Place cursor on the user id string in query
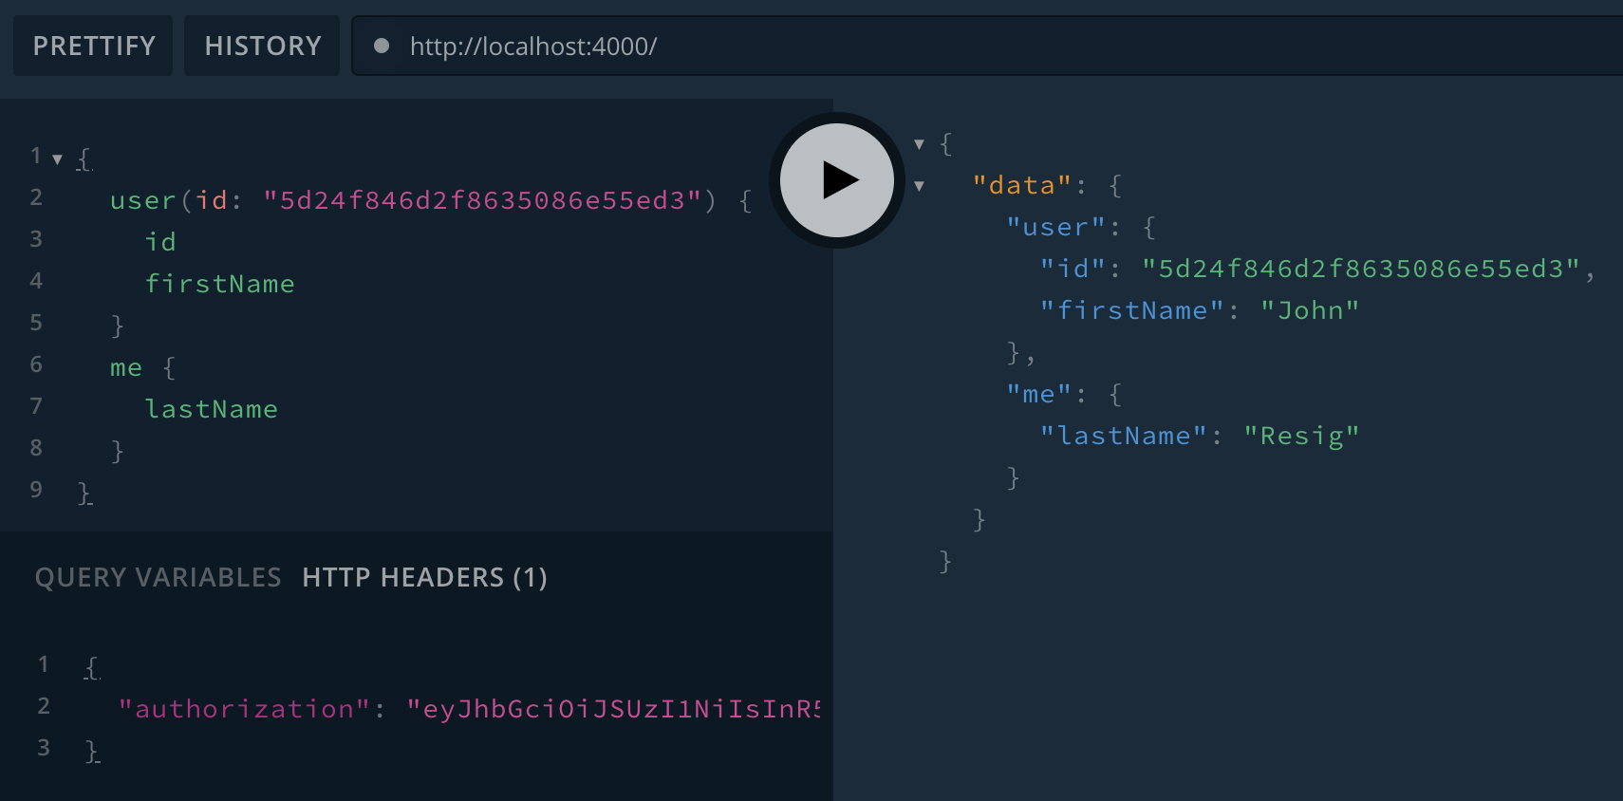 pos(482,200)
